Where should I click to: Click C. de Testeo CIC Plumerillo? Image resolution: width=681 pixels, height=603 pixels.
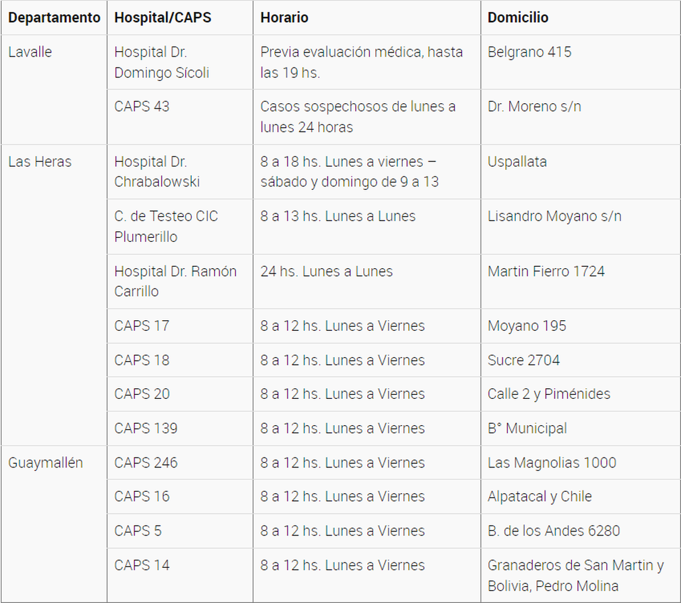tap(166, 226)
